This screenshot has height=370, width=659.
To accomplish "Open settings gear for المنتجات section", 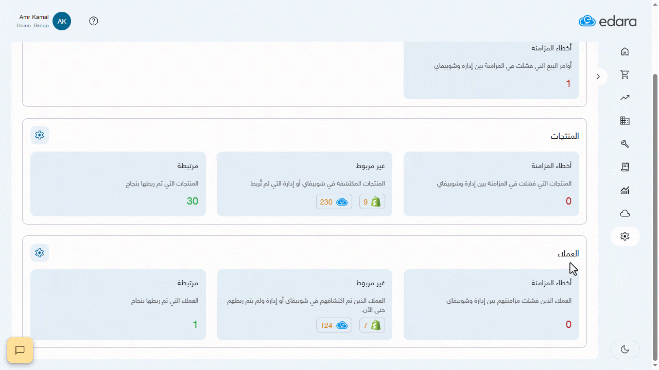I will [x=40, y=135].
